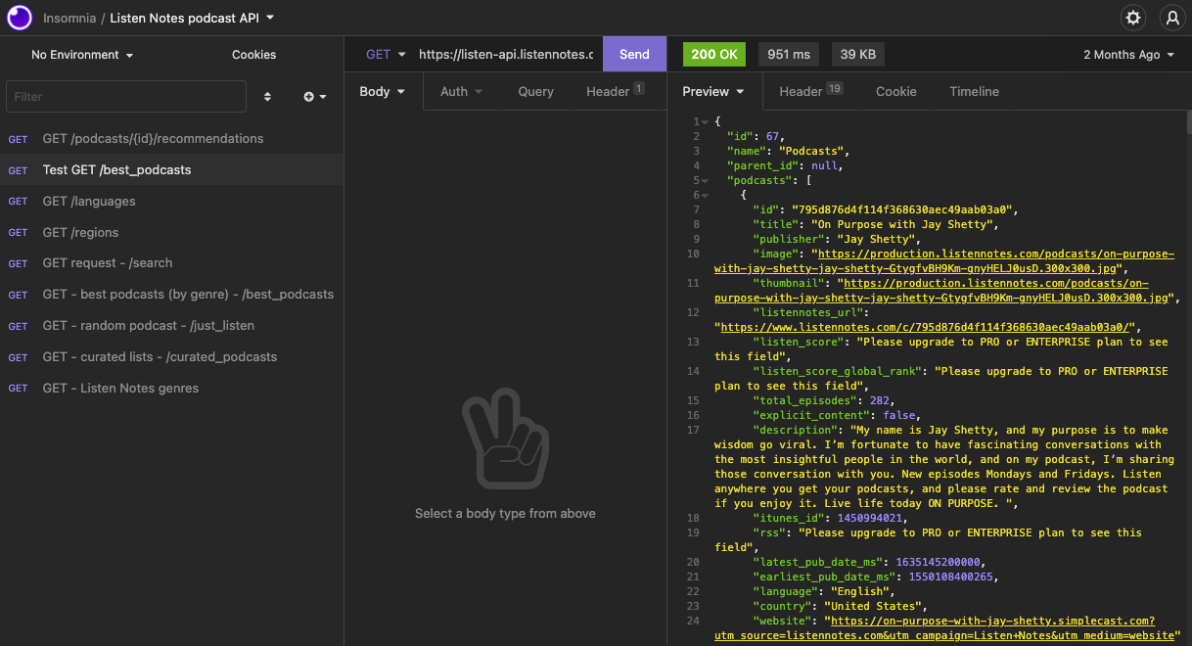This screenshot has height=646, width=1192.
Task: Click the sidebar Filter input field
Action: 125,96
